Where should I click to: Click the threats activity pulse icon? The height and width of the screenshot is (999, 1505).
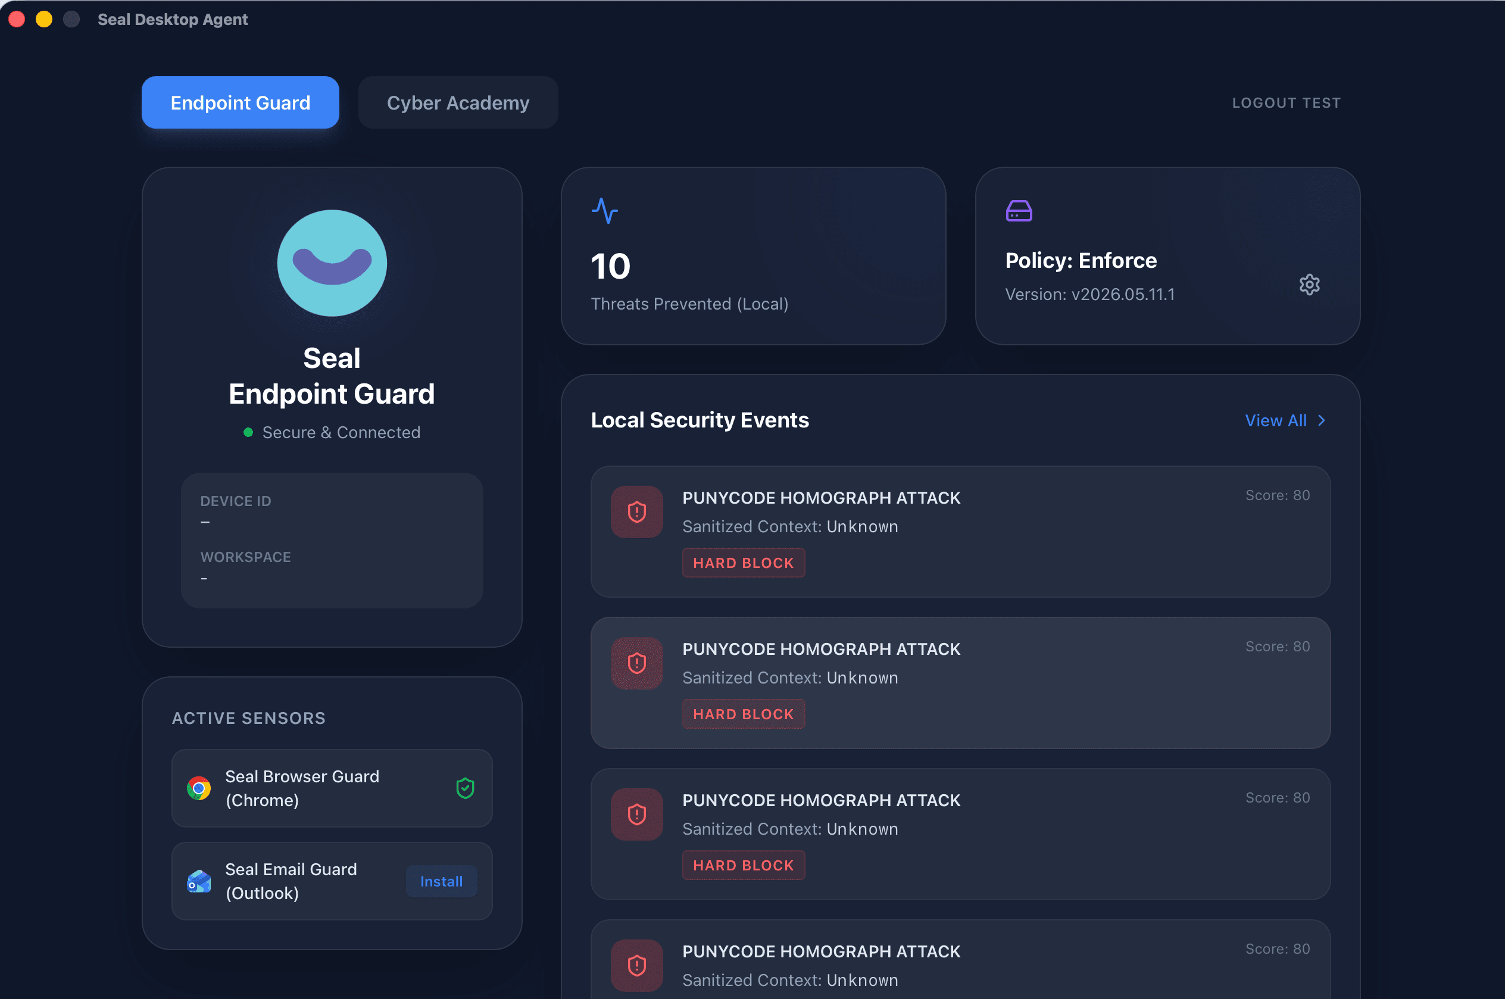pyautogui.click(x=604, y=210)
